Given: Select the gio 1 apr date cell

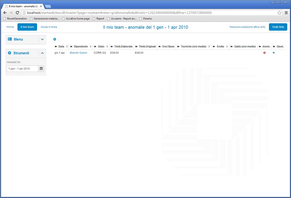Looking at the screenshot, I should point(60,53).
